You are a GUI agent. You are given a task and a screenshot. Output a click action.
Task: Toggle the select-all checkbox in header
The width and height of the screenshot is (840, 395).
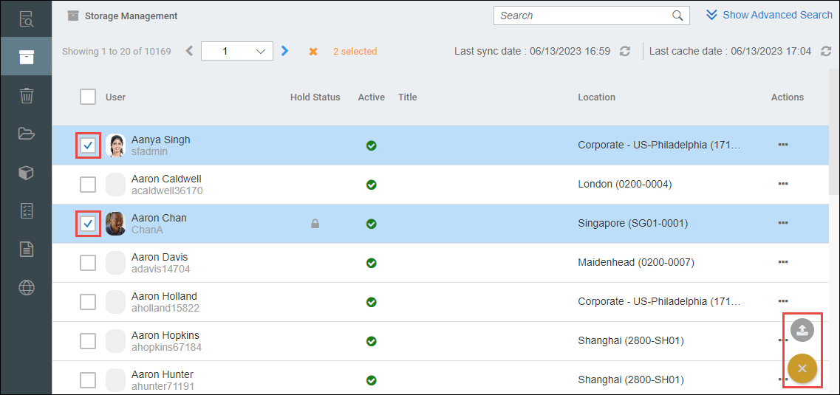[x=88, y=97]
